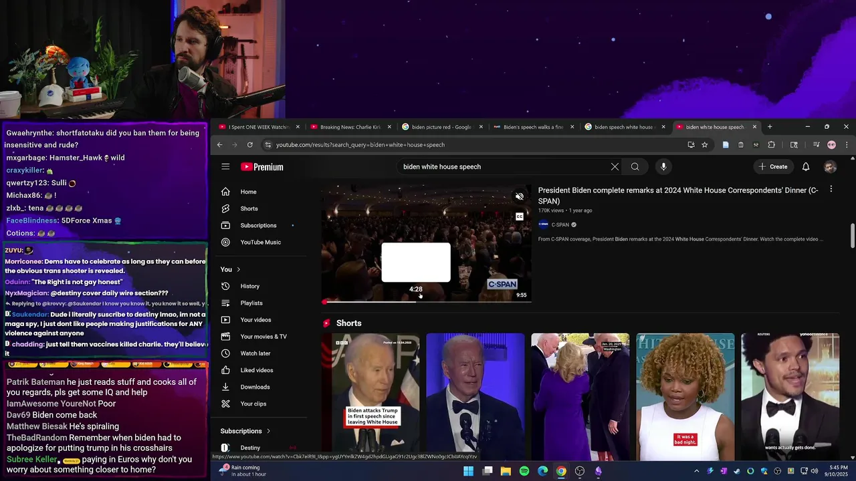This screenshot has width=856, height=481.
Task: Open Chrome's media control icon
Action: pyautogui.click(x=816, y=145)
